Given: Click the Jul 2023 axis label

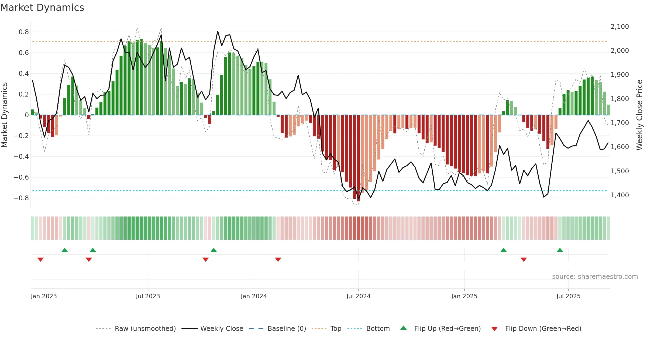Looking at the screenshot, I should click(x=148, y=296).
